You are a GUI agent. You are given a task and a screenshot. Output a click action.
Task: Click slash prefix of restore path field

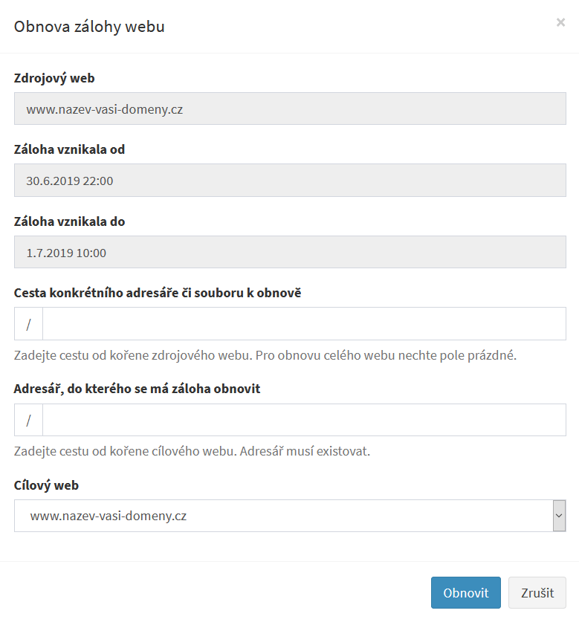point(28,324)
